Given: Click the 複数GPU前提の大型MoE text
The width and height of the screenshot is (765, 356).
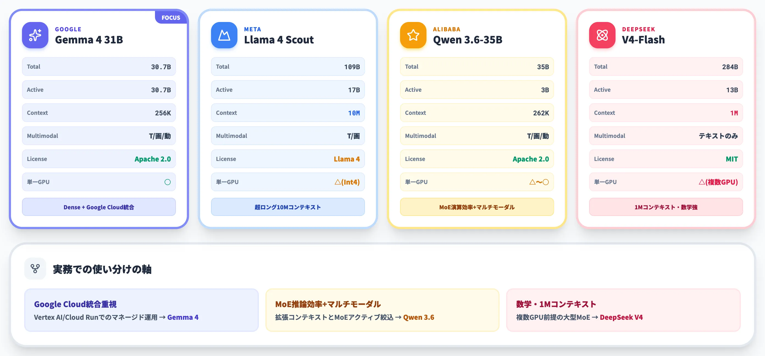Looking at the screenshot, I should coord(553,317).
